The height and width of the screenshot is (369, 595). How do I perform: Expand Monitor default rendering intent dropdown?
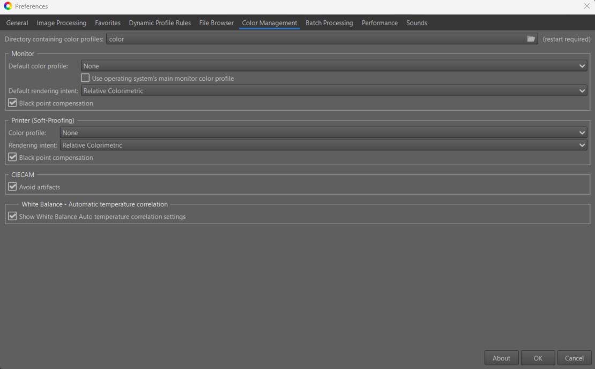(x=333, y=91)
